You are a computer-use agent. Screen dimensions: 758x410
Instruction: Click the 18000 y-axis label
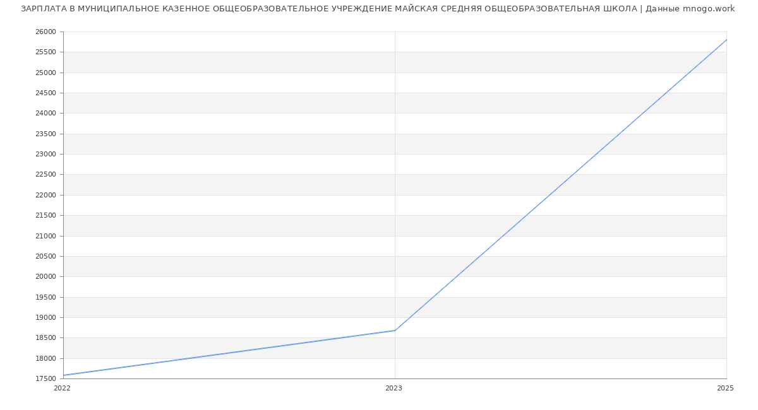point(45,358)
